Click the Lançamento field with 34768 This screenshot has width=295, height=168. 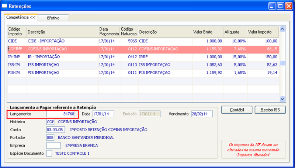tap(61, 114)
